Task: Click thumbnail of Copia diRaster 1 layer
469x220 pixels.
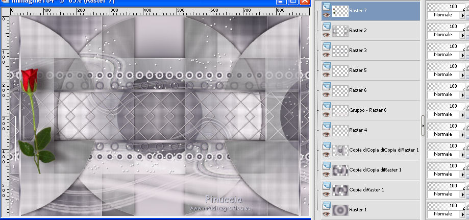Action: (340, 190)
